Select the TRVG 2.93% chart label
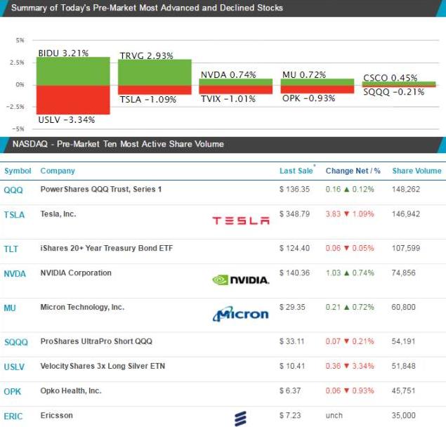Viewport: 446px width, 427px height. (x=146, y=55)
